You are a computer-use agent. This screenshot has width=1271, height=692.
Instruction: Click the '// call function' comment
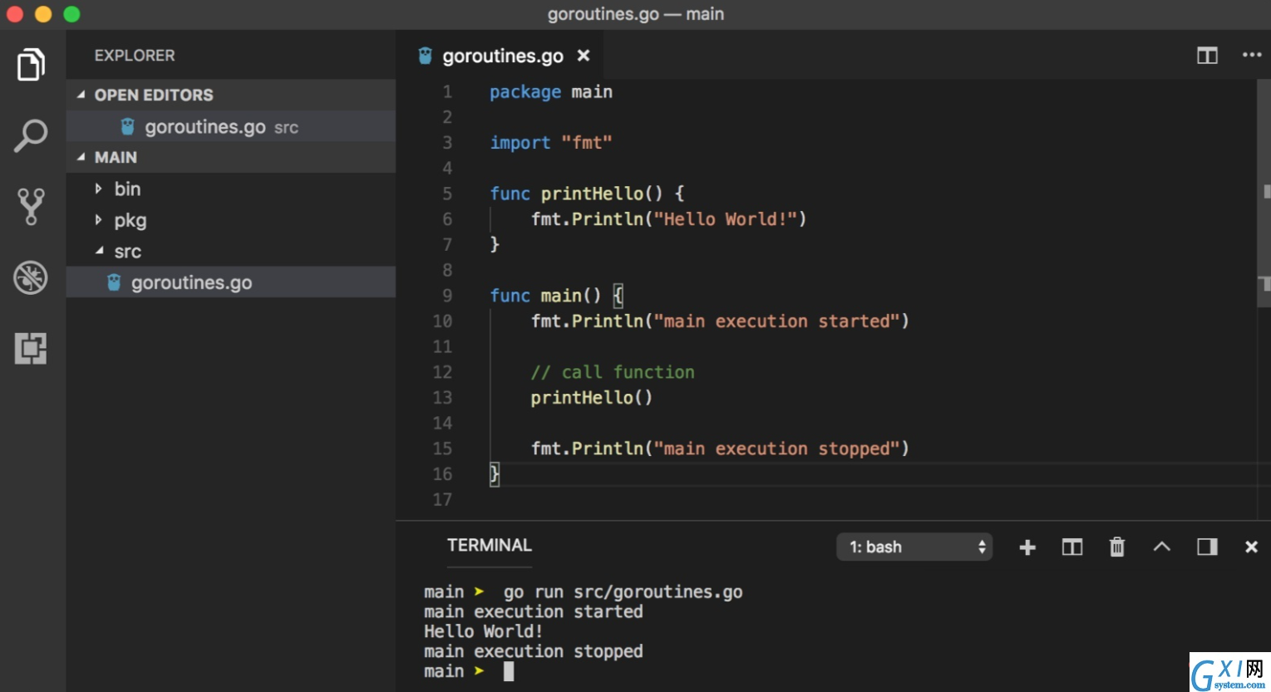point(613,372)
